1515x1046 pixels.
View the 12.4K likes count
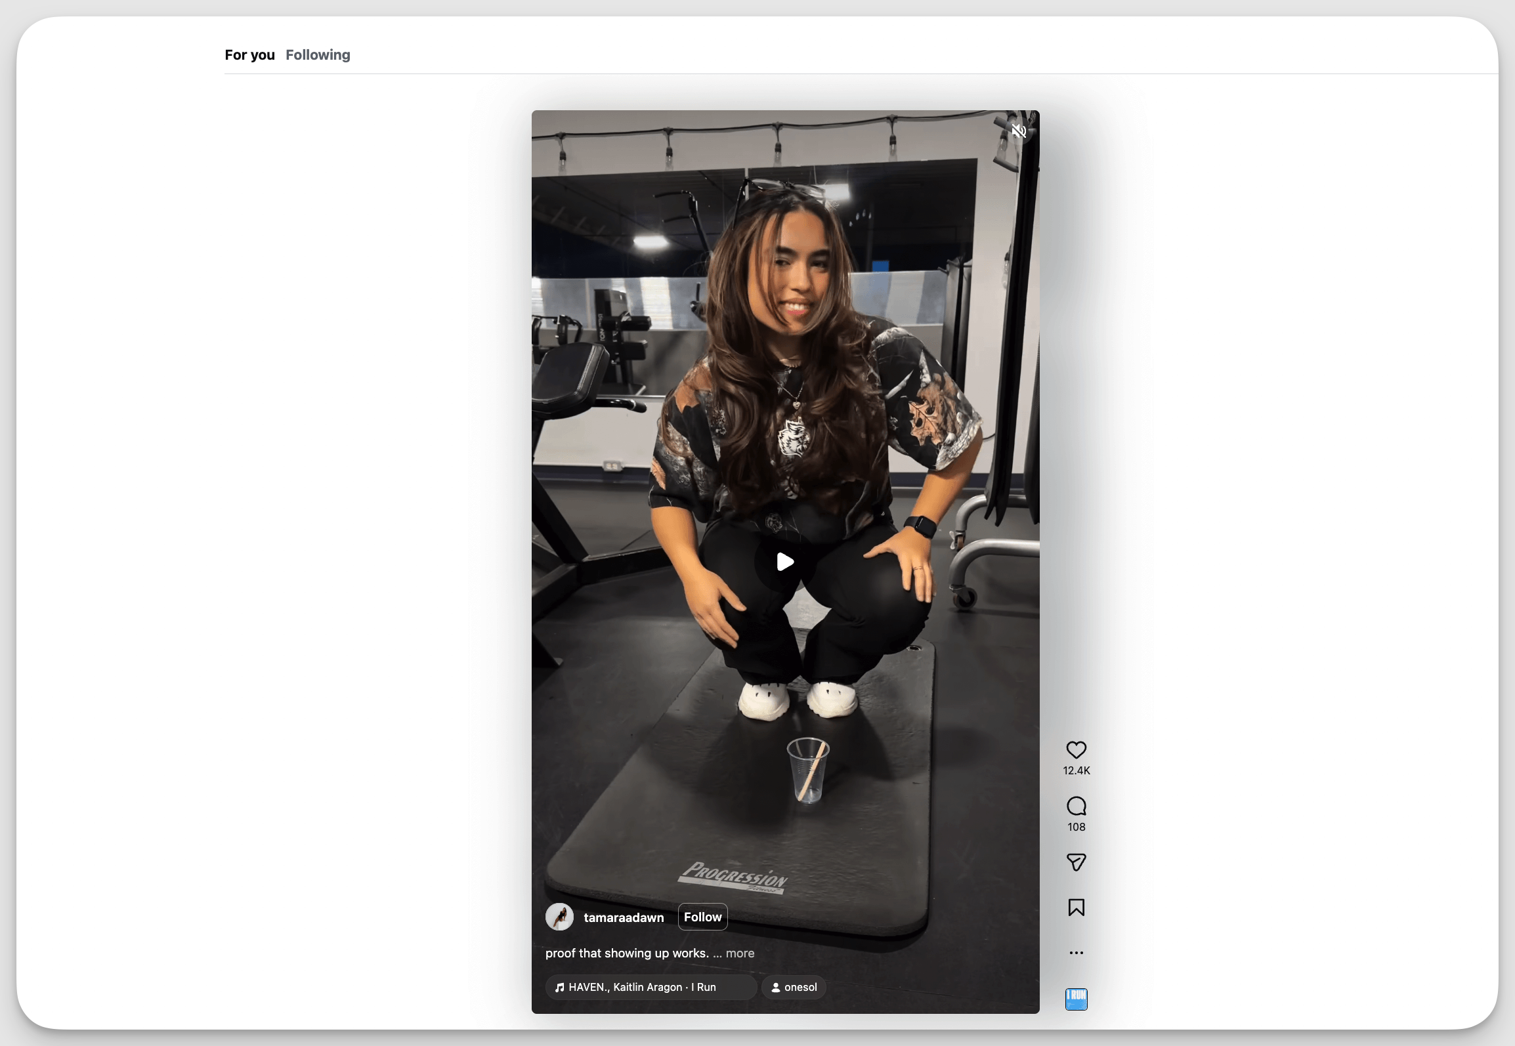click(x=1076, y=770)
